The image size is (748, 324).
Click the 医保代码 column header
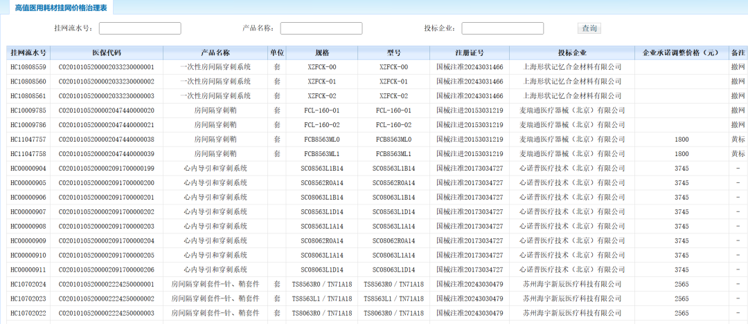coord(107,53)
